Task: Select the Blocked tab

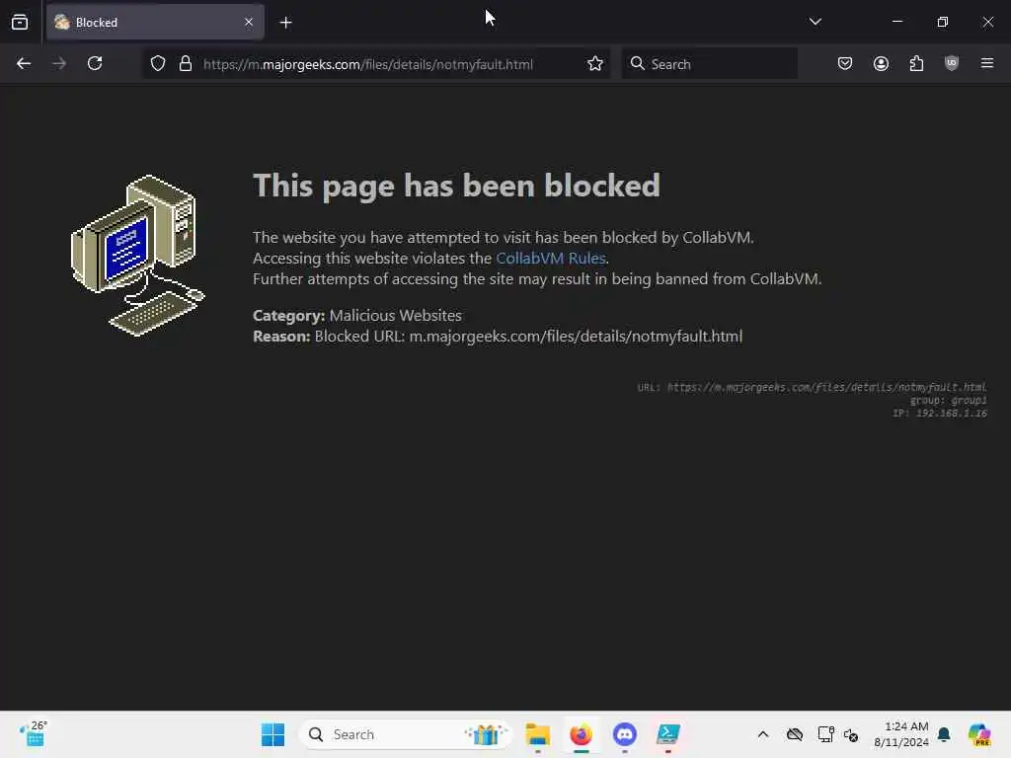Action: (x=155, y=22)
